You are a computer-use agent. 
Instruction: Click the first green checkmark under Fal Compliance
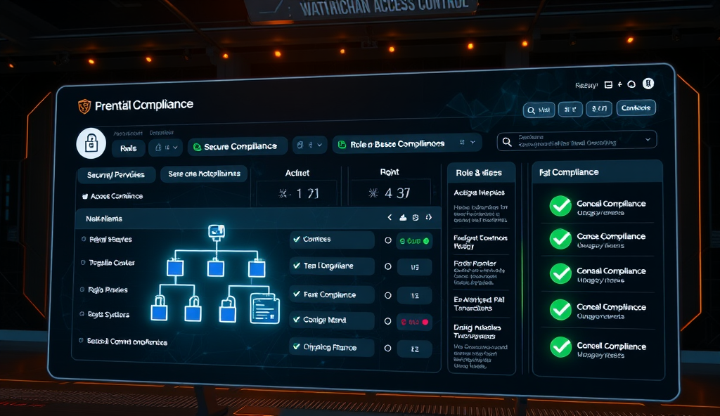tap(560, 206)
